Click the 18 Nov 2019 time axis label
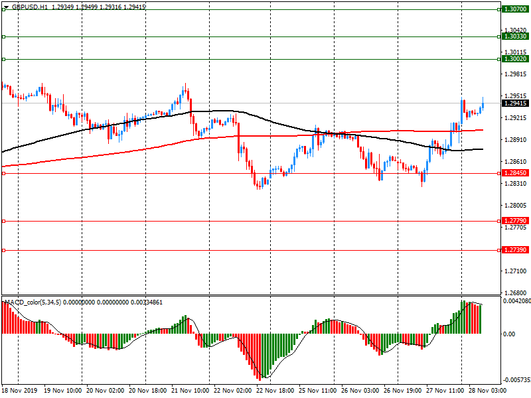The image size is (531, 398). (x=19, y=392)
